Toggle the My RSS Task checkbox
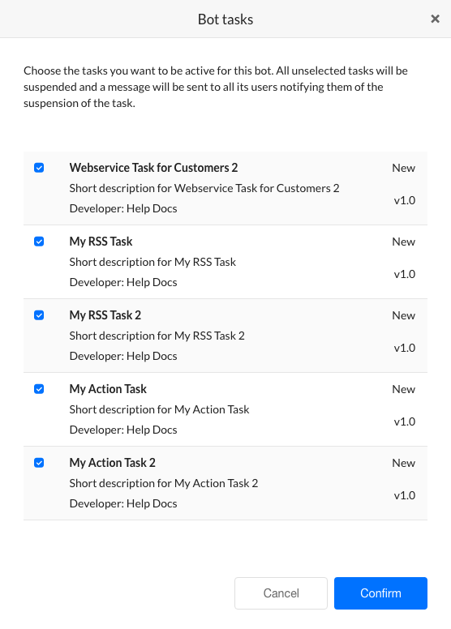Image resolution: width=451 pixels, height=629 pixels. [39, 242]
